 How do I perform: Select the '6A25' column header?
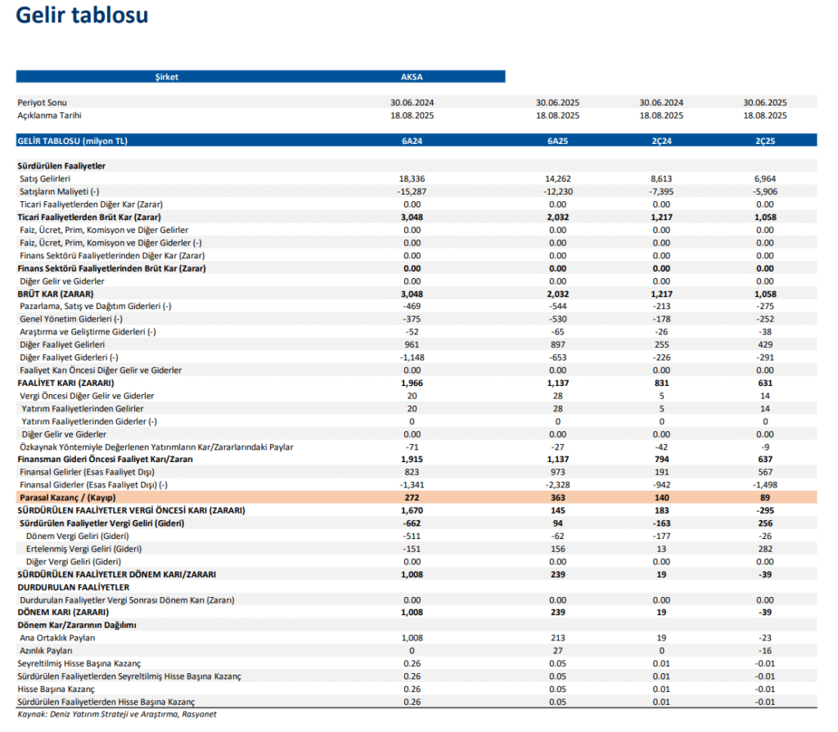(x=557, y=141)
